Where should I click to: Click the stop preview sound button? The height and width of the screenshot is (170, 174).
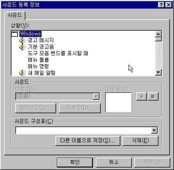point(153,96)
